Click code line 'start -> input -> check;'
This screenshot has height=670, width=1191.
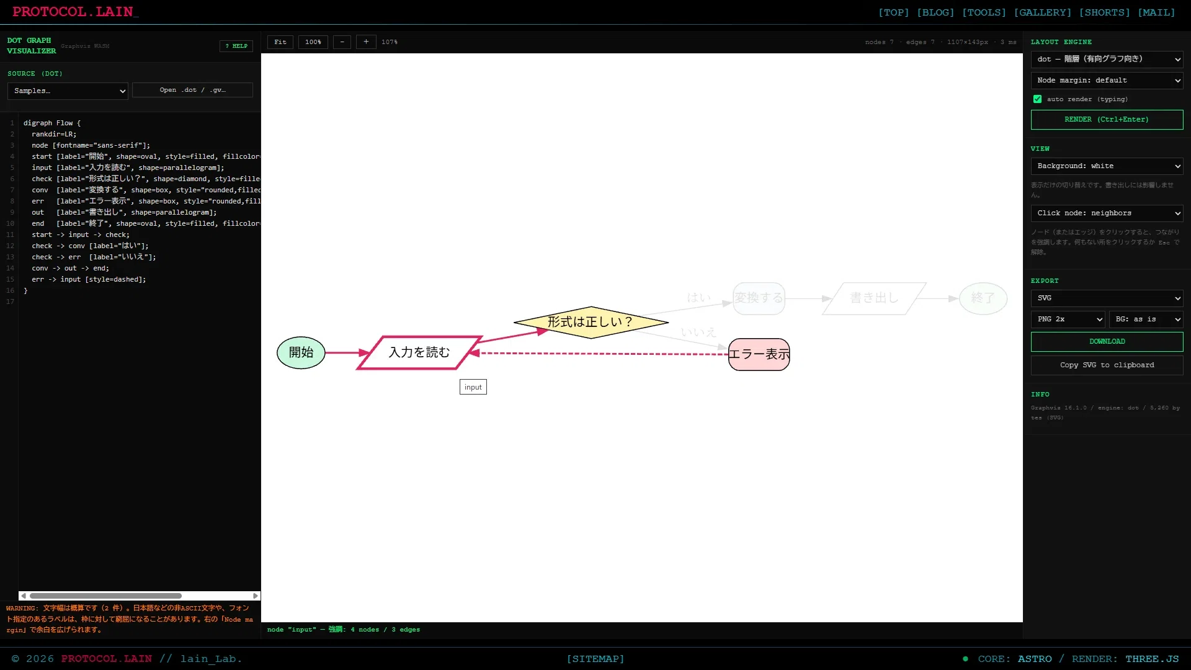click(81, 234)
